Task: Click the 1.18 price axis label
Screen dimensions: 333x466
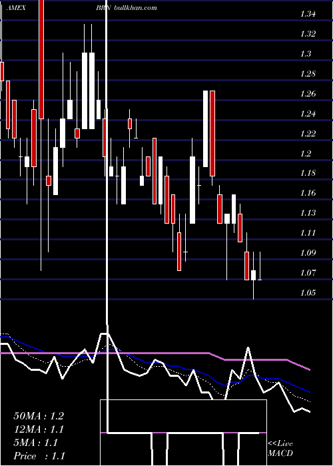Action: tap(308, 173)
